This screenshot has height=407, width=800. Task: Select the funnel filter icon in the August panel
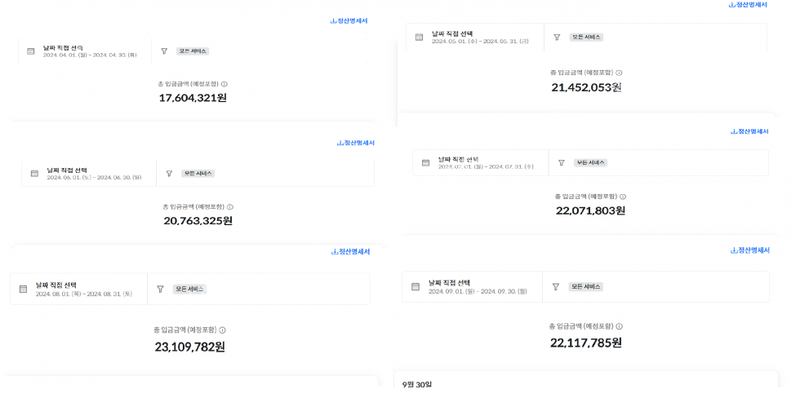point(161,290)
